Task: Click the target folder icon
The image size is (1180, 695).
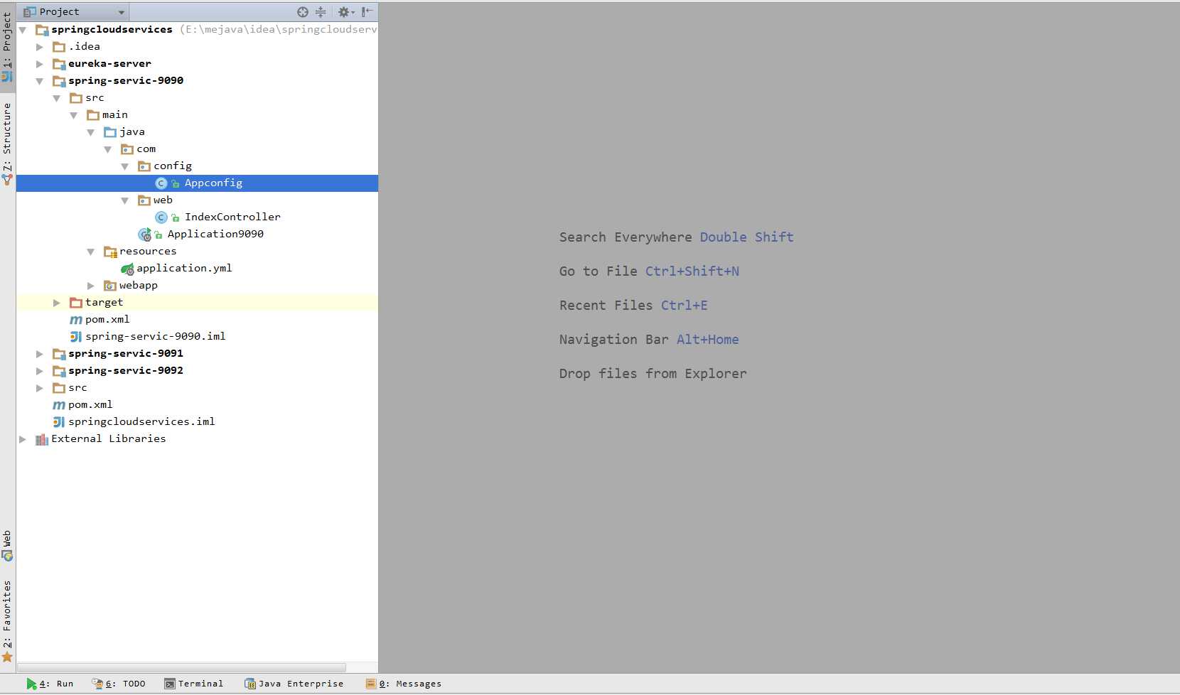Action: coord(76,303)
